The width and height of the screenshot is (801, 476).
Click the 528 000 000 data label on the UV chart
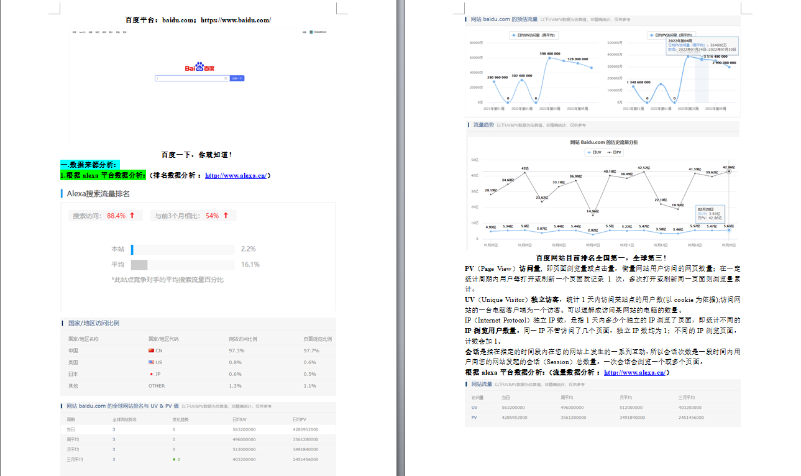[x=577, y=59]
